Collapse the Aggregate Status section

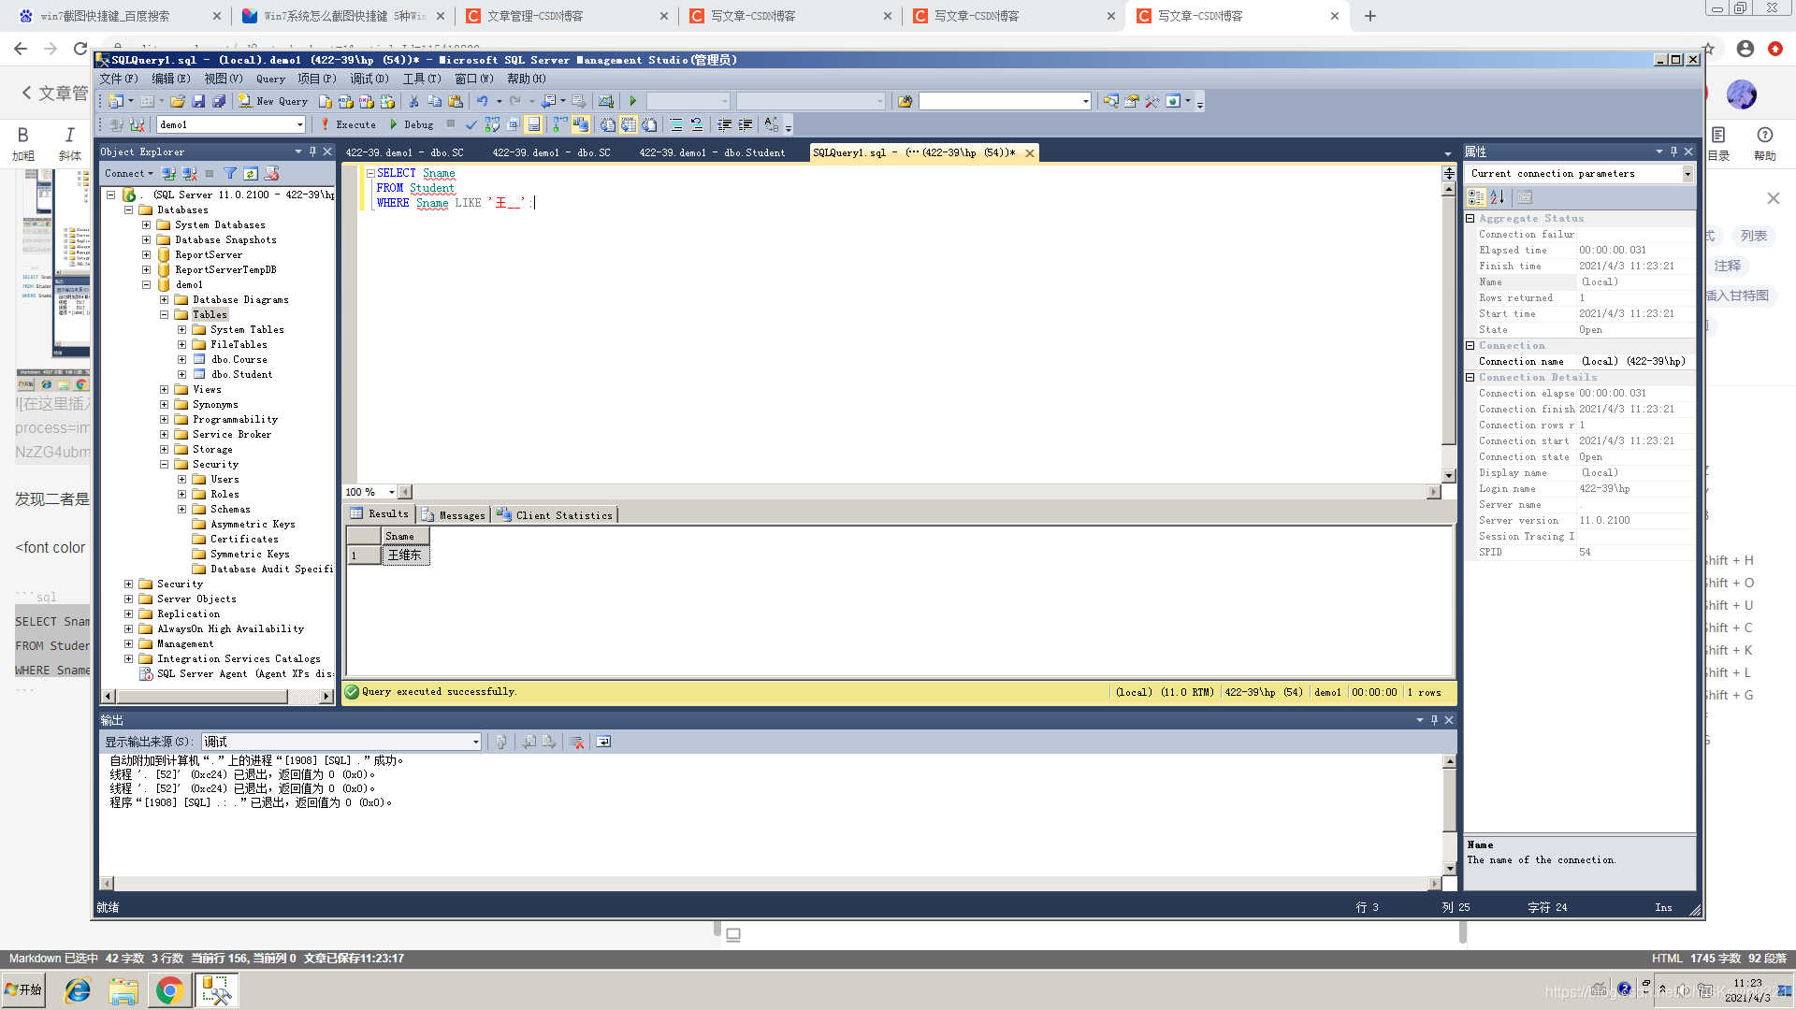pyautogui.click(x=1470, y=219)
